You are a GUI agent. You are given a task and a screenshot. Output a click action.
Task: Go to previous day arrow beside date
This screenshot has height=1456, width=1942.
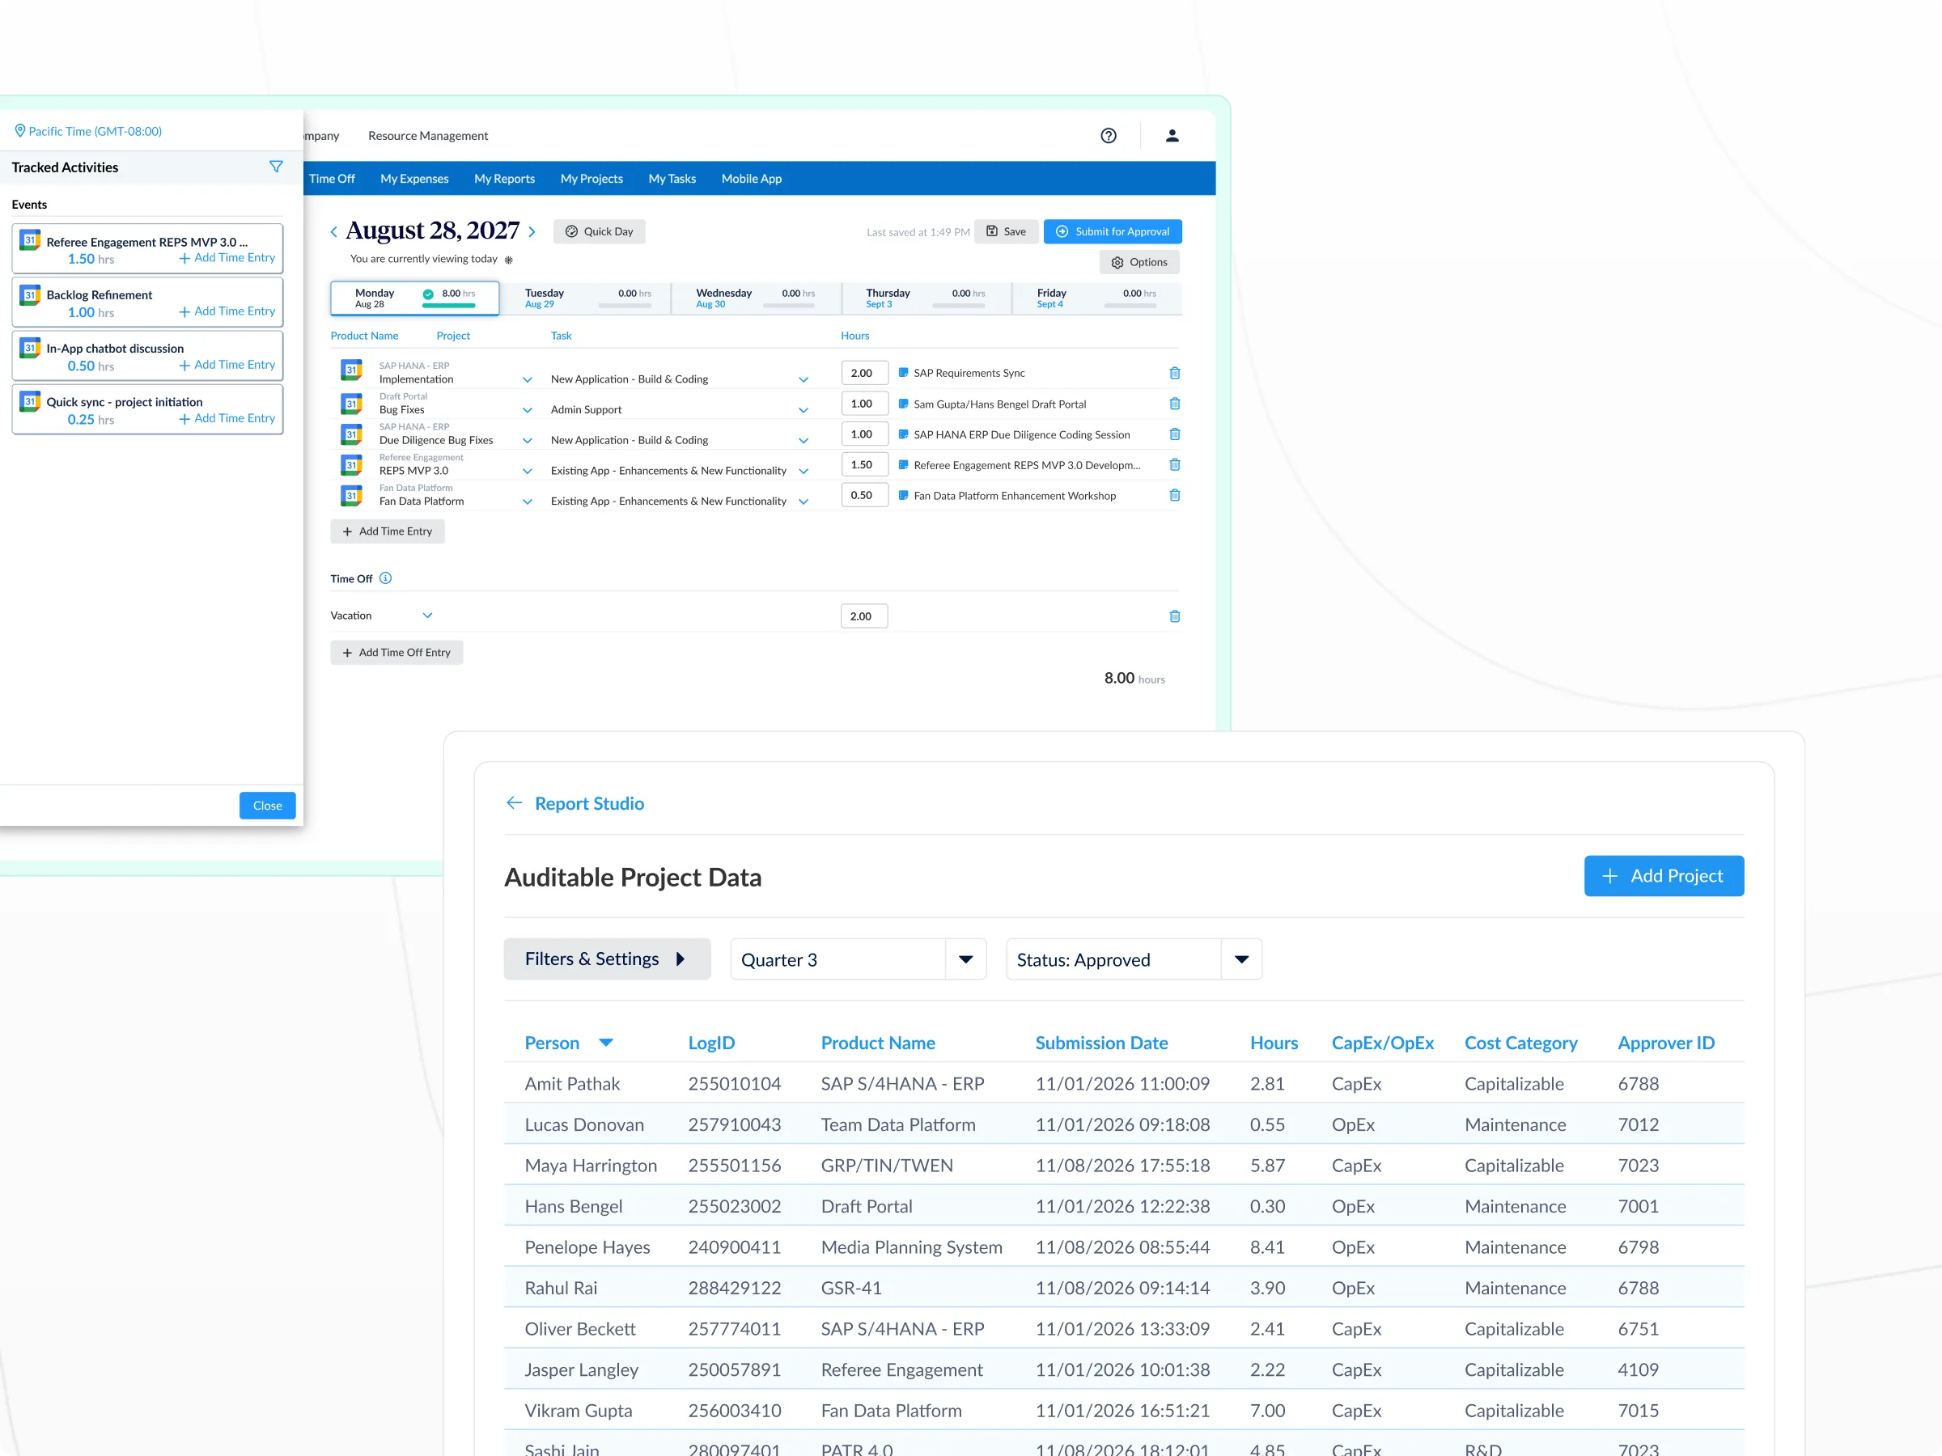(x=333, y=231)
